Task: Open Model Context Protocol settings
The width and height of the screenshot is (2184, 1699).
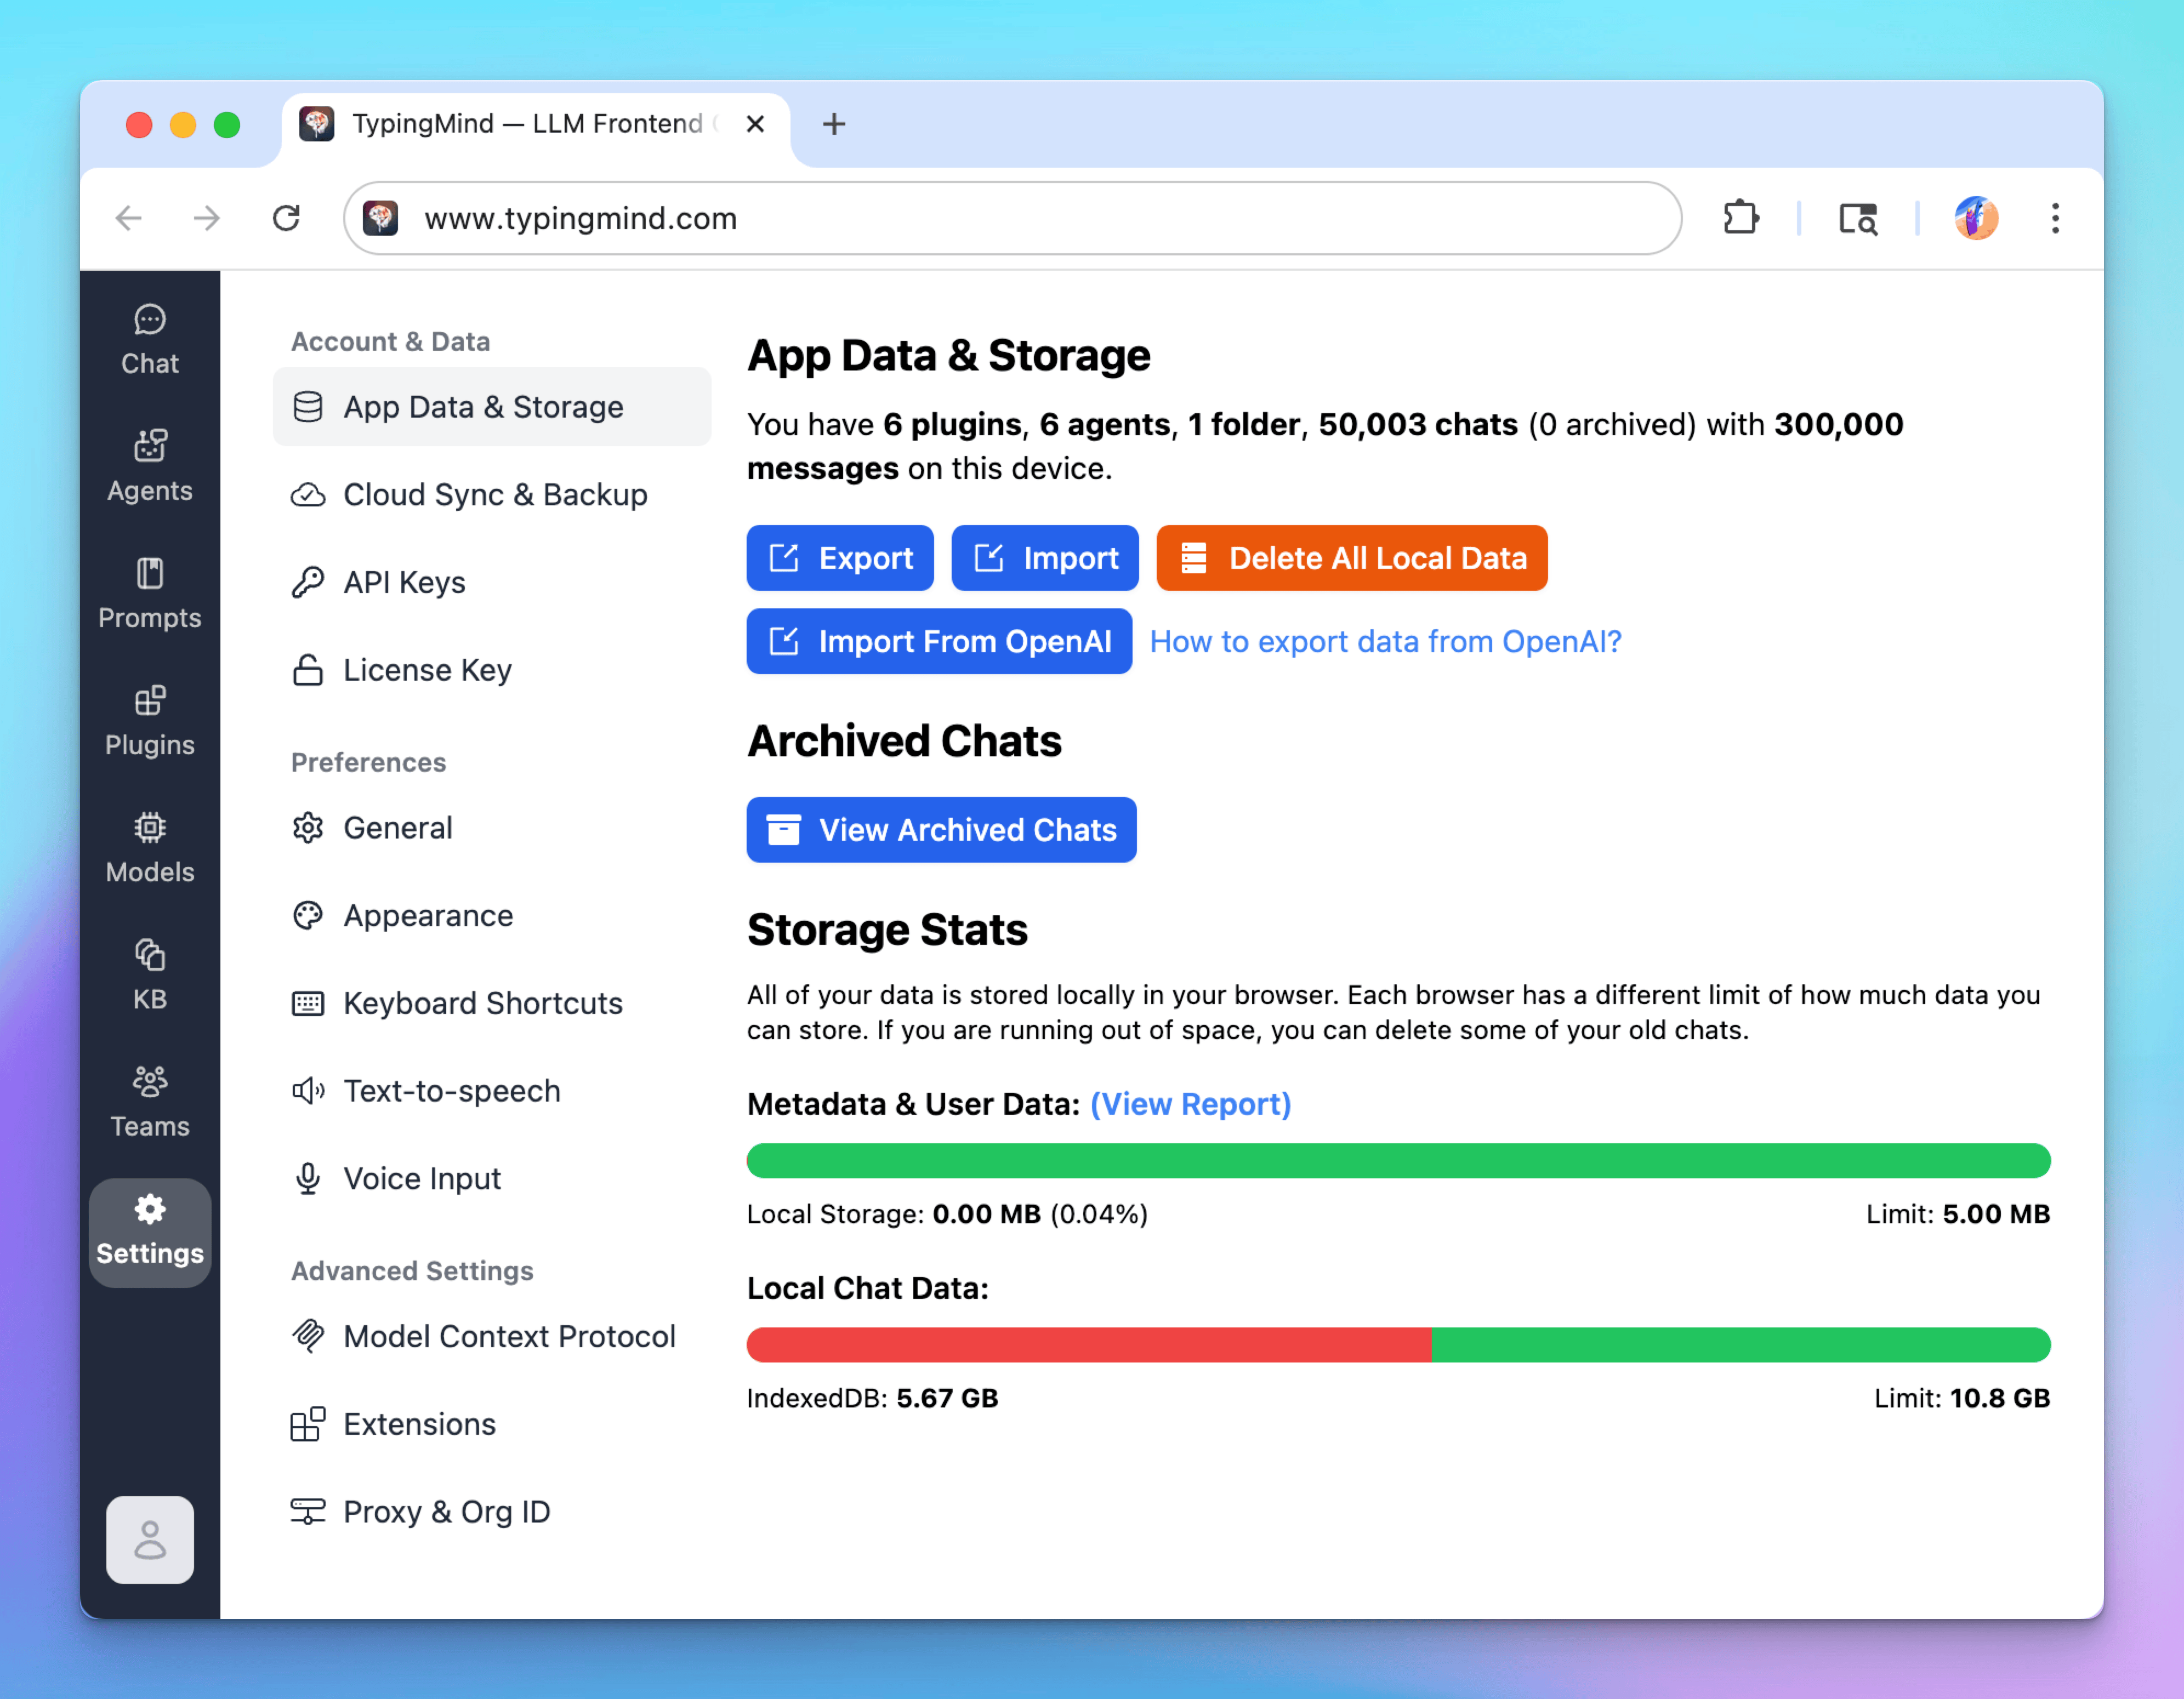Action: (509, 1336)
